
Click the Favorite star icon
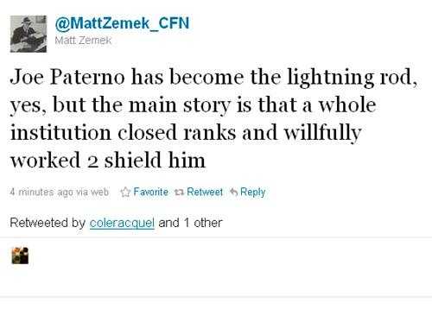(x=125, y=192)
